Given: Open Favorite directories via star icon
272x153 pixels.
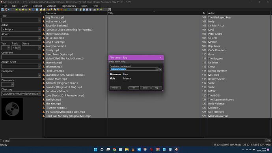Looking at the screenshot, I should [x=30, y=9].
